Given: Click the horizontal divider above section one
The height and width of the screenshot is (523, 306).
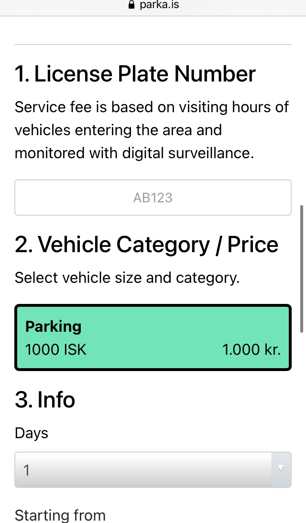Looking at the screenshot, I should click(x=153, y=45).
